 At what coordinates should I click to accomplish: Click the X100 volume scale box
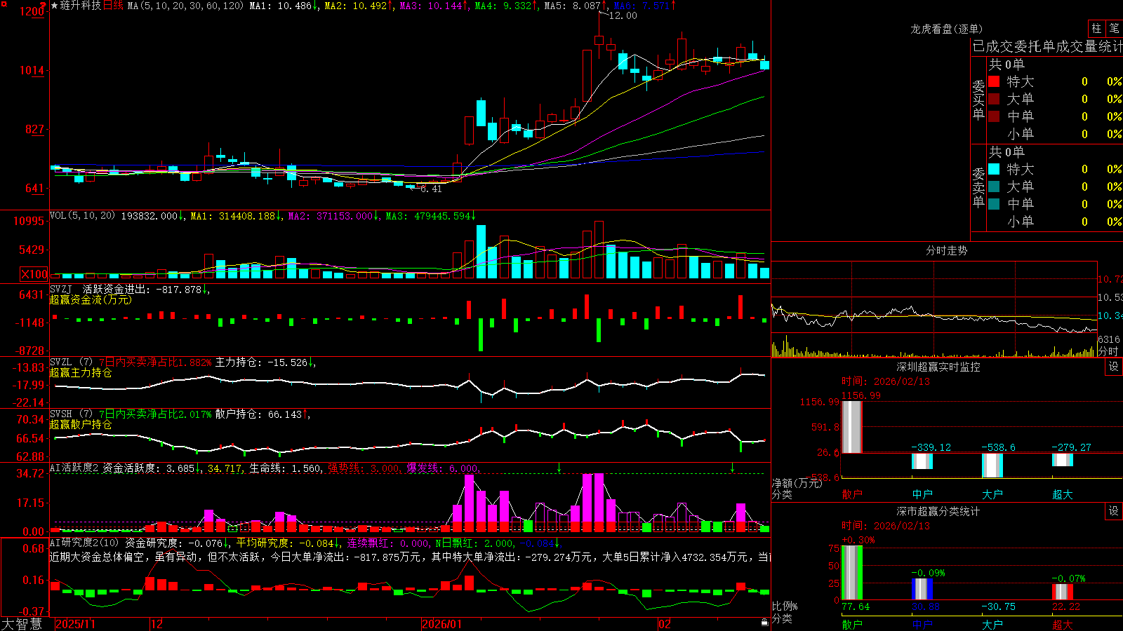pyautogui.click(x=34, y=274)
